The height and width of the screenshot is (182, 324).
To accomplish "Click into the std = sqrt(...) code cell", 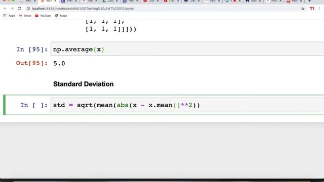I will [x=187, y=105].
